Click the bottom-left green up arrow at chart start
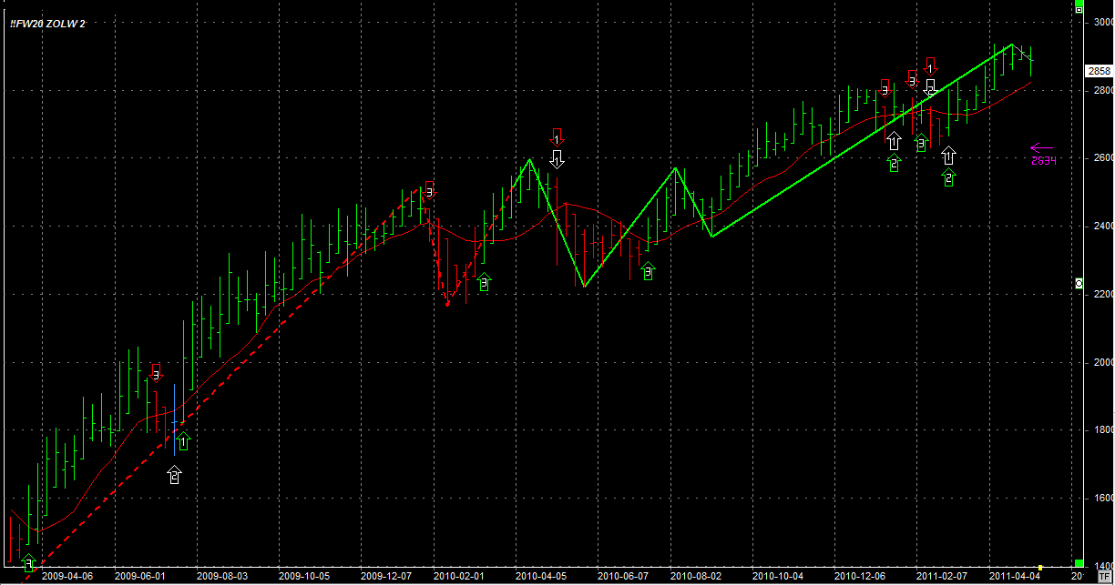Image resolution: width=1115 pixels, height=585 pixels. (x=28, y=561)
